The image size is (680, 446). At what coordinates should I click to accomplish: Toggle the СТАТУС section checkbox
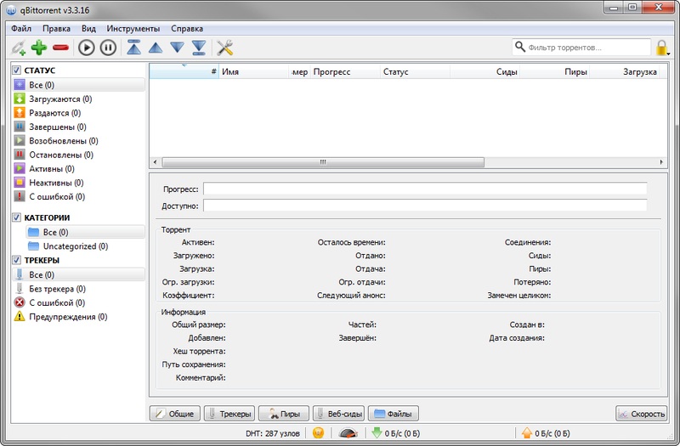(x=17, y=70)
